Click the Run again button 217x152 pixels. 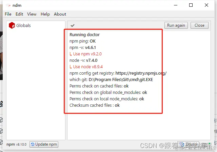pyautogui.click(x=176, y=25)
